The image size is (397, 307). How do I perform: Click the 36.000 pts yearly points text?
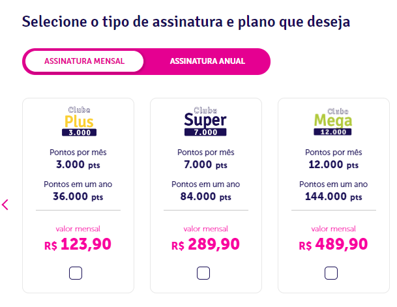click(x=78, y=196)
